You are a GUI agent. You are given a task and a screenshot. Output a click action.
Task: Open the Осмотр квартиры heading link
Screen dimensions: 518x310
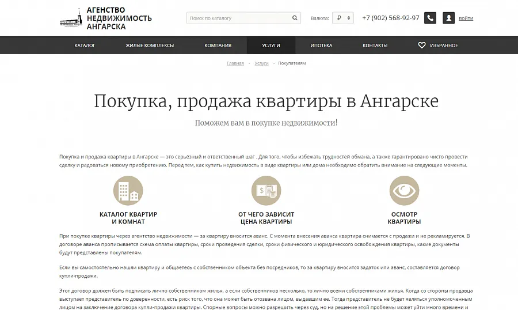pos(405,218)
